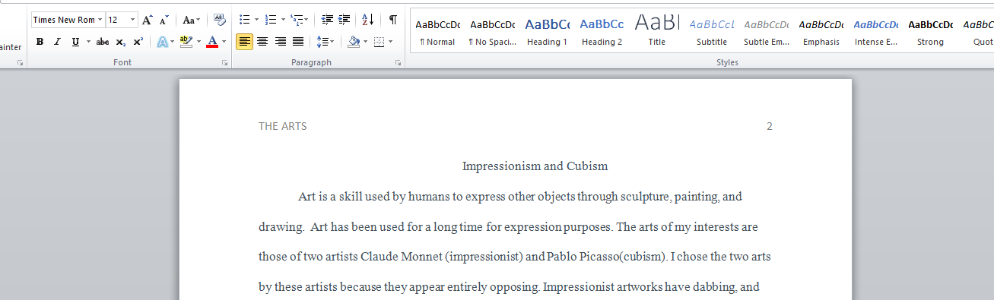
Task: Decrease the paragraph indent
Action: [328, 20]
